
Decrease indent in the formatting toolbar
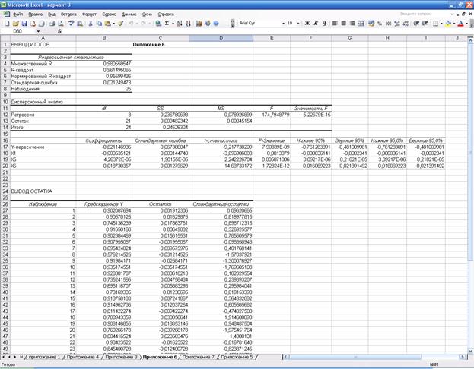(x=416, y=24)
